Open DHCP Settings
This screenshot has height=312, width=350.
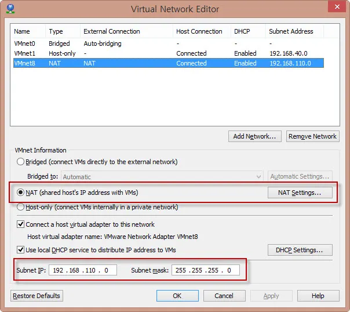point(300,250)
